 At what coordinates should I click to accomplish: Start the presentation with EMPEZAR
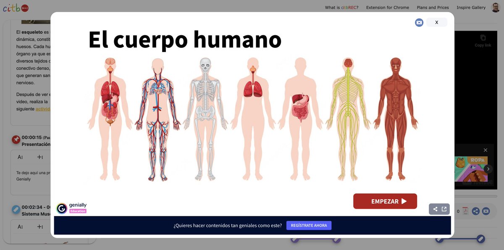pyautogui.click(x=385, y=201)
